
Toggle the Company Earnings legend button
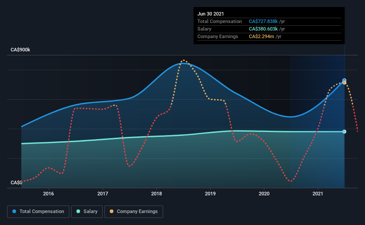pyautogui.click(x=134, y=212)
